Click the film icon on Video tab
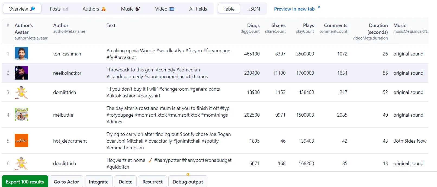Image resolution: width=437 pixels, height=187 pixels. 172,9
